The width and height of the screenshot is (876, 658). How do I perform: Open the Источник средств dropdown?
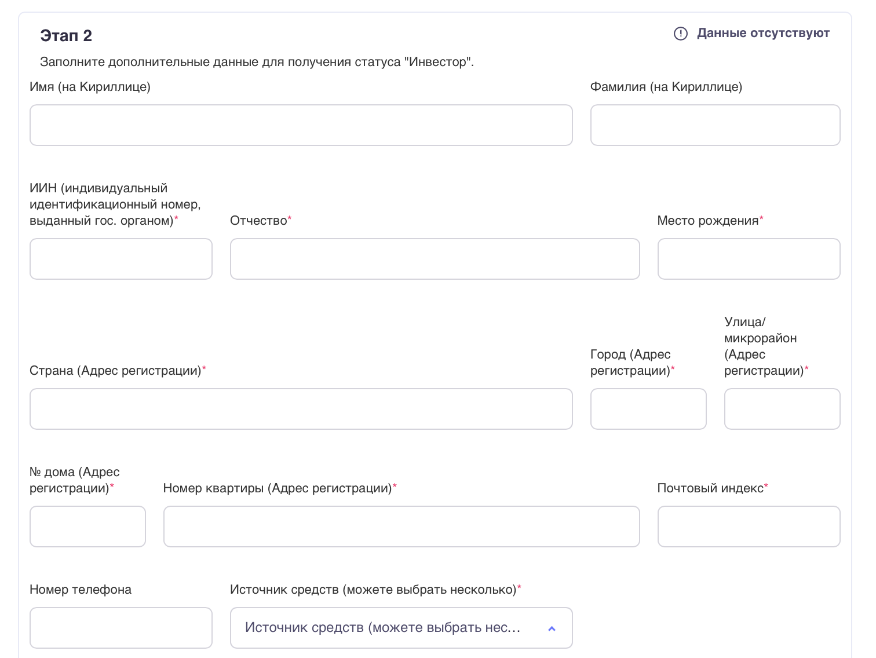pos(382,628)
